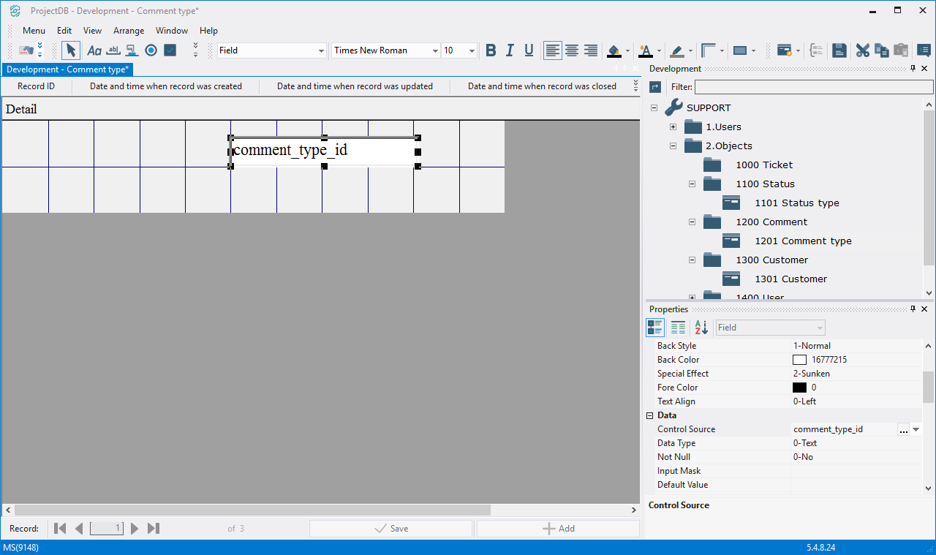Open the Arrange menu
This screenshot has height=555, width=936.
pos(129,31)
